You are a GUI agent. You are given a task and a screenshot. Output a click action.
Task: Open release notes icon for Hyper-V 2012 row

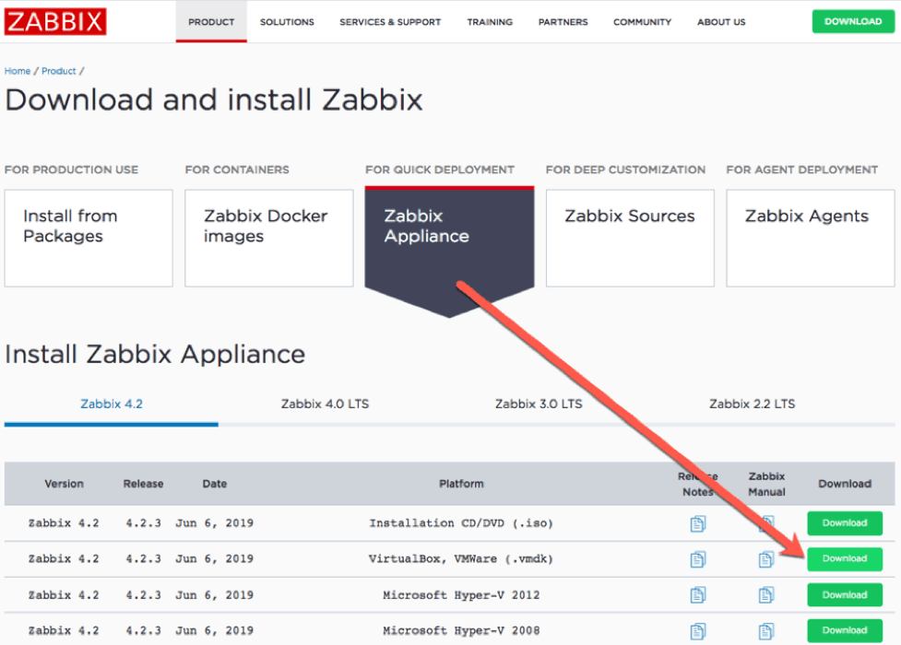click(x=698, y=595)
